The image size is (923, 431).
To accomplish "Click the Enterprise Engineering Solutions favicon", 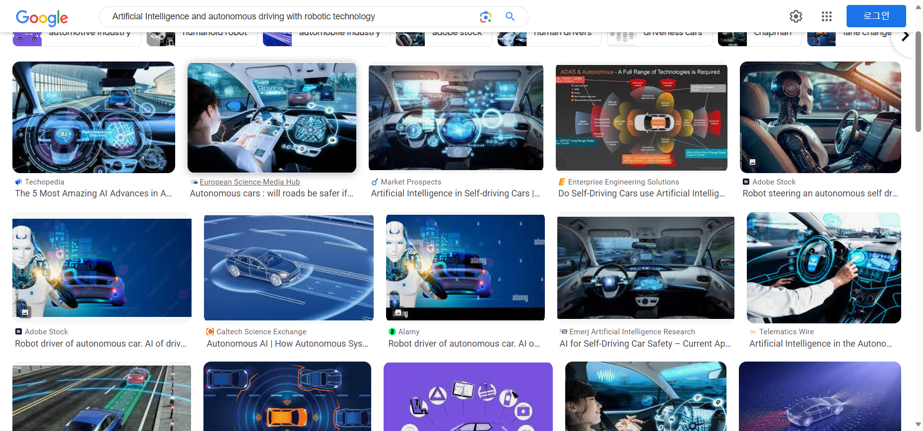I will tap(562, 182).
